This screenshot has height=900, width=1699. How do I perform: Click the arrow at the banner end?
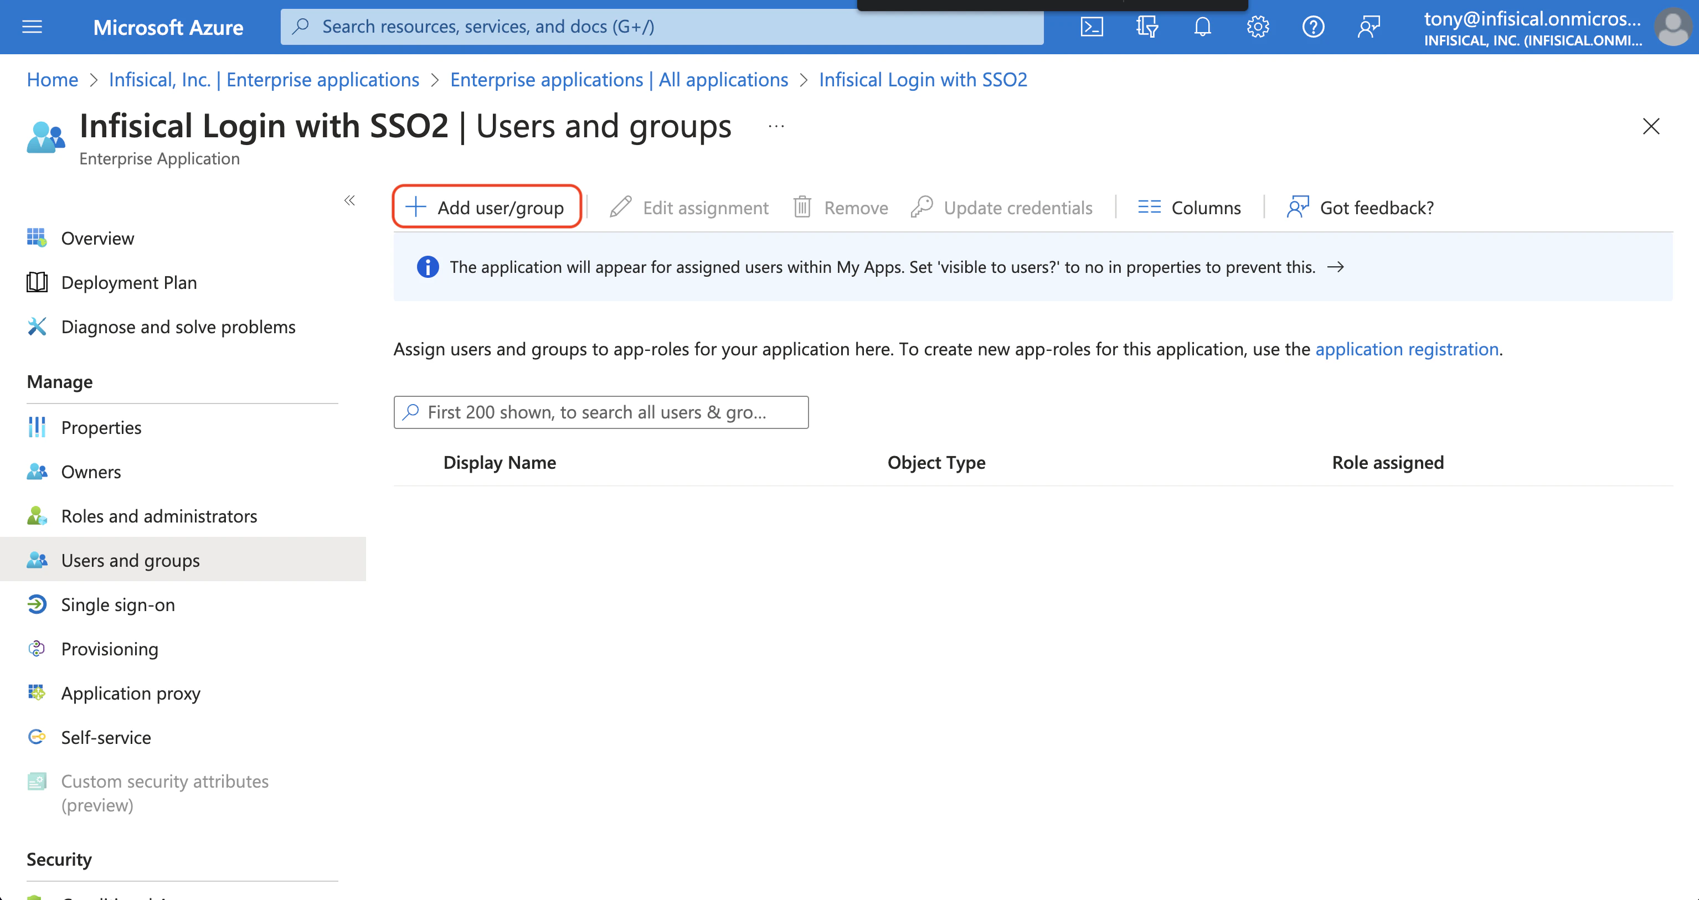[1336, 267]
